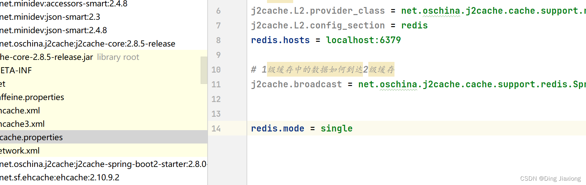The width and height of the screenshot is (586, 185).
Task: Open ehcache3.xml file in the tree
Action: tap(22, 124)
